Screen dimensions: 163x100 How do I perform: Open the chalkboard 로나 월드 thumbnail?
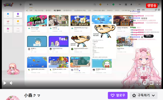coord(80,62)
